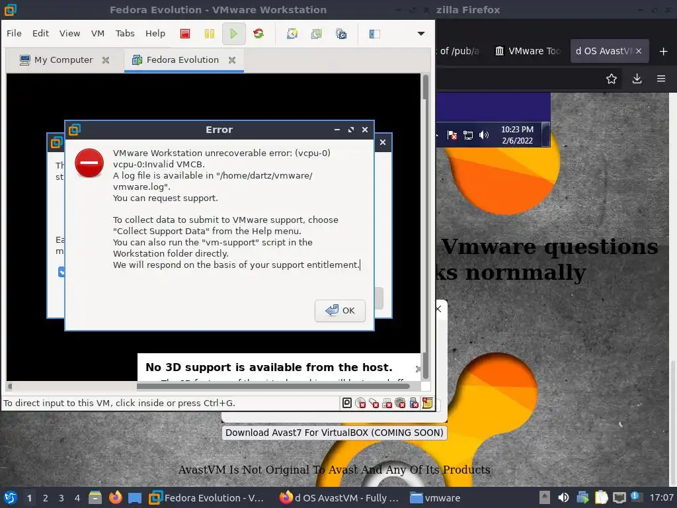This screenshot has height=508, width=677.
Task: Close the OS AvastVM Firefox tab
Action: [639, 51]
